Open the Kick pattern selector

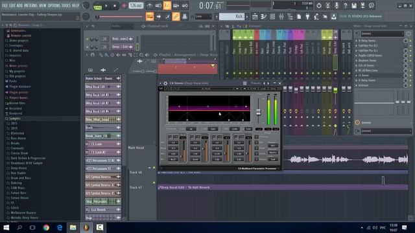(231, 17)
